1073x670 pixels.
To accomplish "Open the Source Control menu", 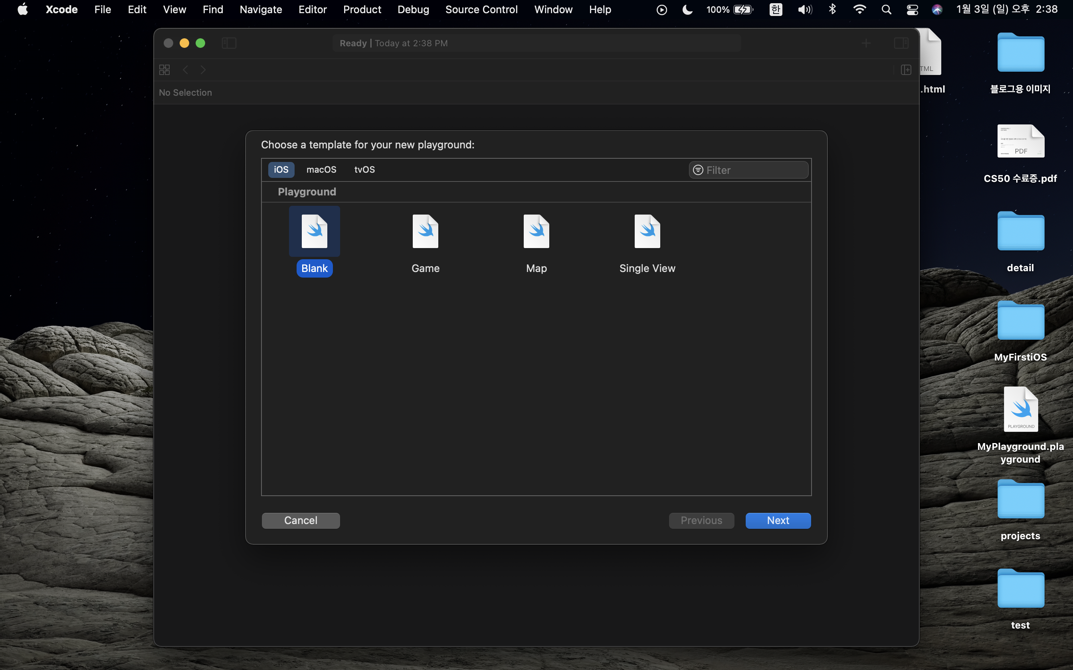I will 481,9.
